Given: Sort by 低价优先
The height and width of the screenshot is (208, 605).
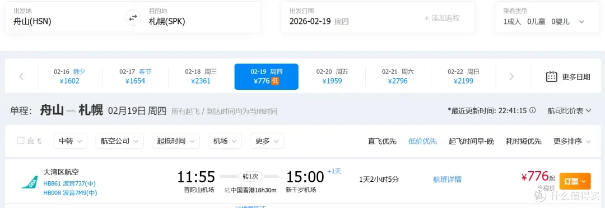Looking at the screenshot, I should [422, 141].
